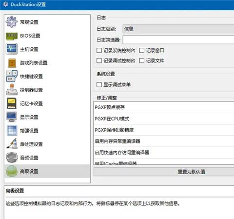234x219 pixels.
Task: Click the green icon for 高级设置
Action: coord(12,171)
